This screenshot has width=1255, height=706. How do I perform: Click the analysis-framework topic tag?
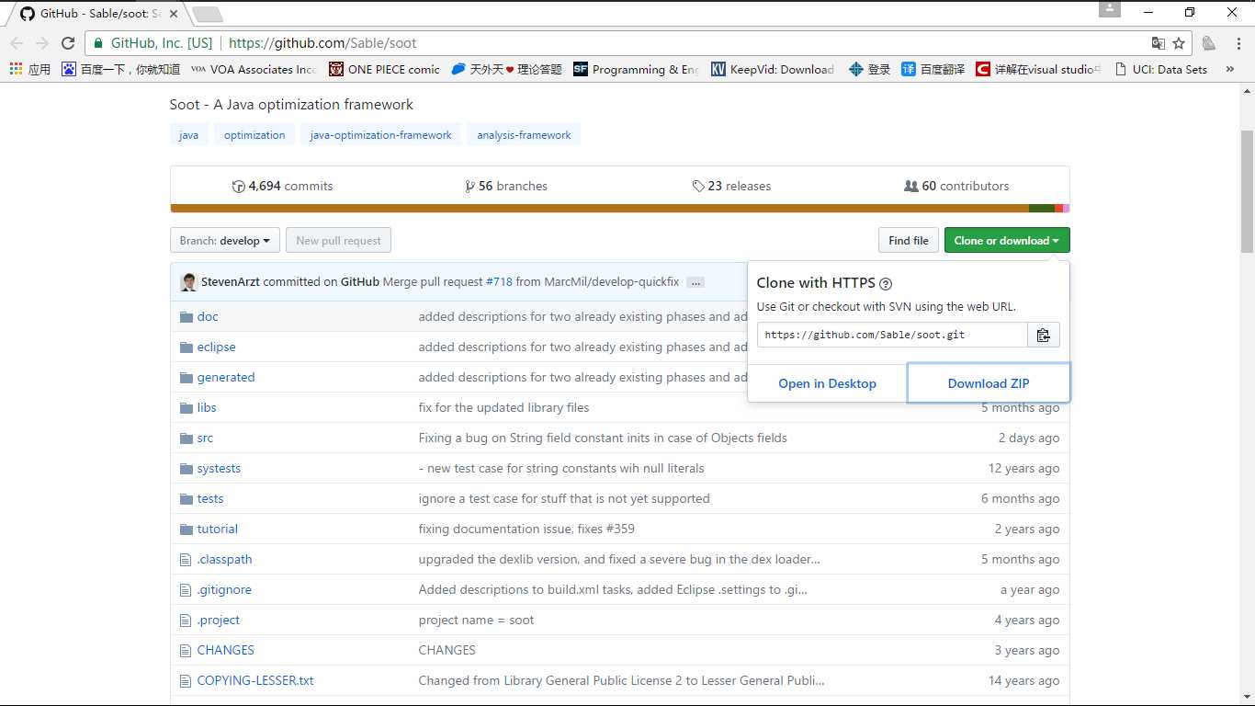click(524, 135)
